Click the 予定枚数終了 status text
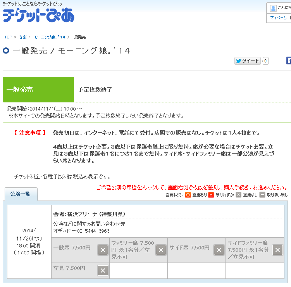The width and height of the screenshot is (291, 287). point(95,90)
